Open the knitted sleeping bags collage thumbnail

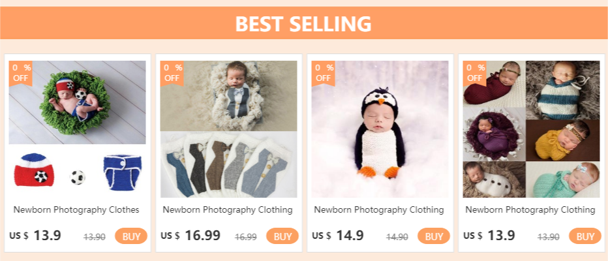coord(531,129)
